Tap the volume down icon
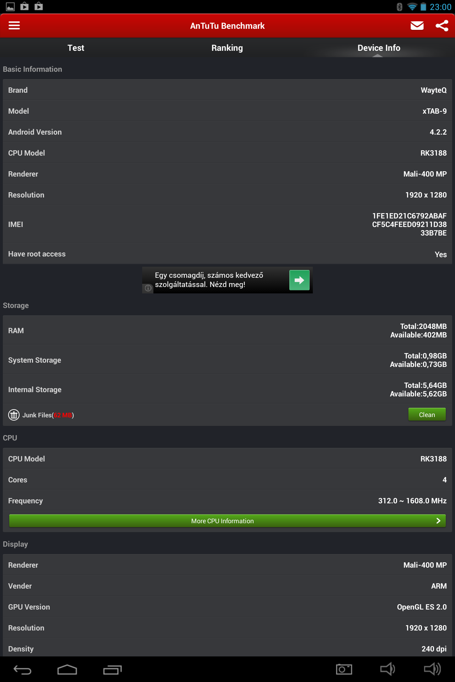Image resolution: width=455 pixels, height=682 pixels. click(387, 670)
